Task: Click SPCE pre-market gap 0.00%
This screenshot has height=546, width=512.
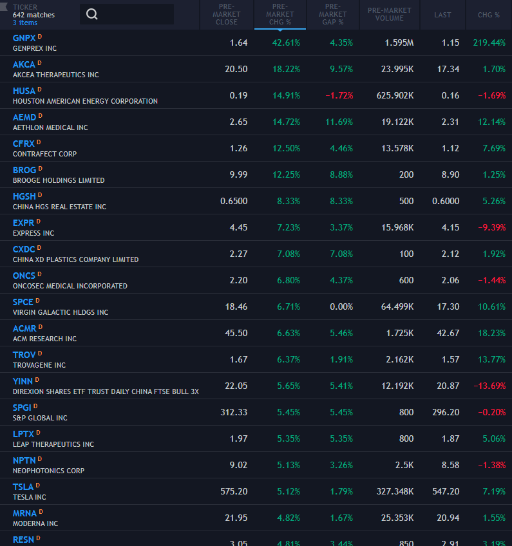Action: pos(341,306)
